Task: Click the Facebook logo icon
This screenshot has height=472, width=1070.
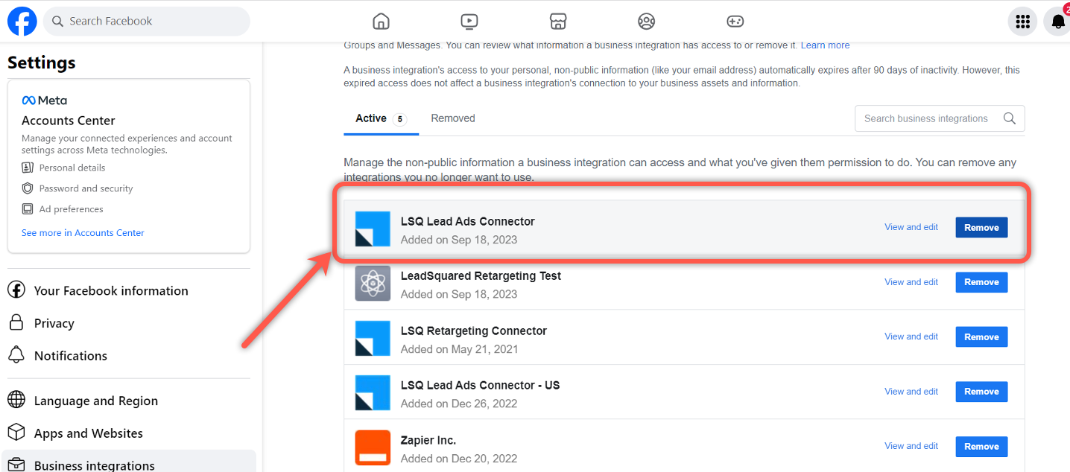Action: [x=22, y=22]
